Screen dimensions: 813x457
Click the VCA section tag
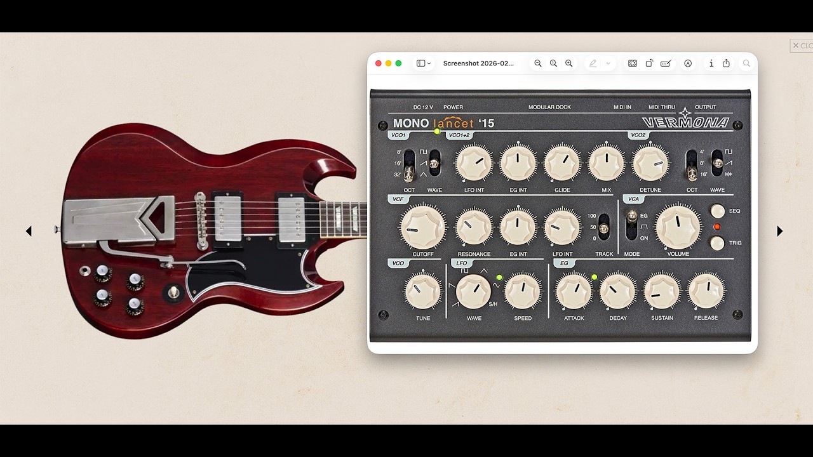(x=633, y=199)
